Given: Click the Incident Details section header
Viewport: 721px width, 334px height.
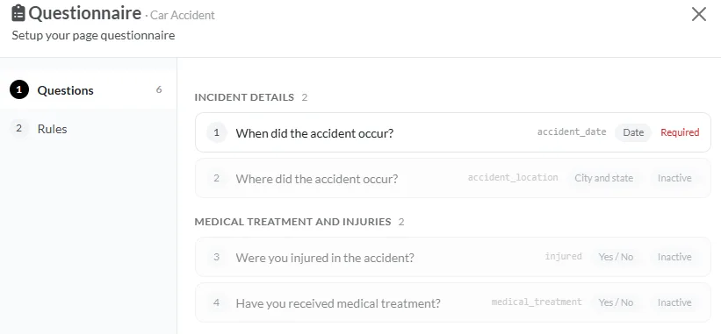Looking at the screenshot, I should tap(244, 97).
